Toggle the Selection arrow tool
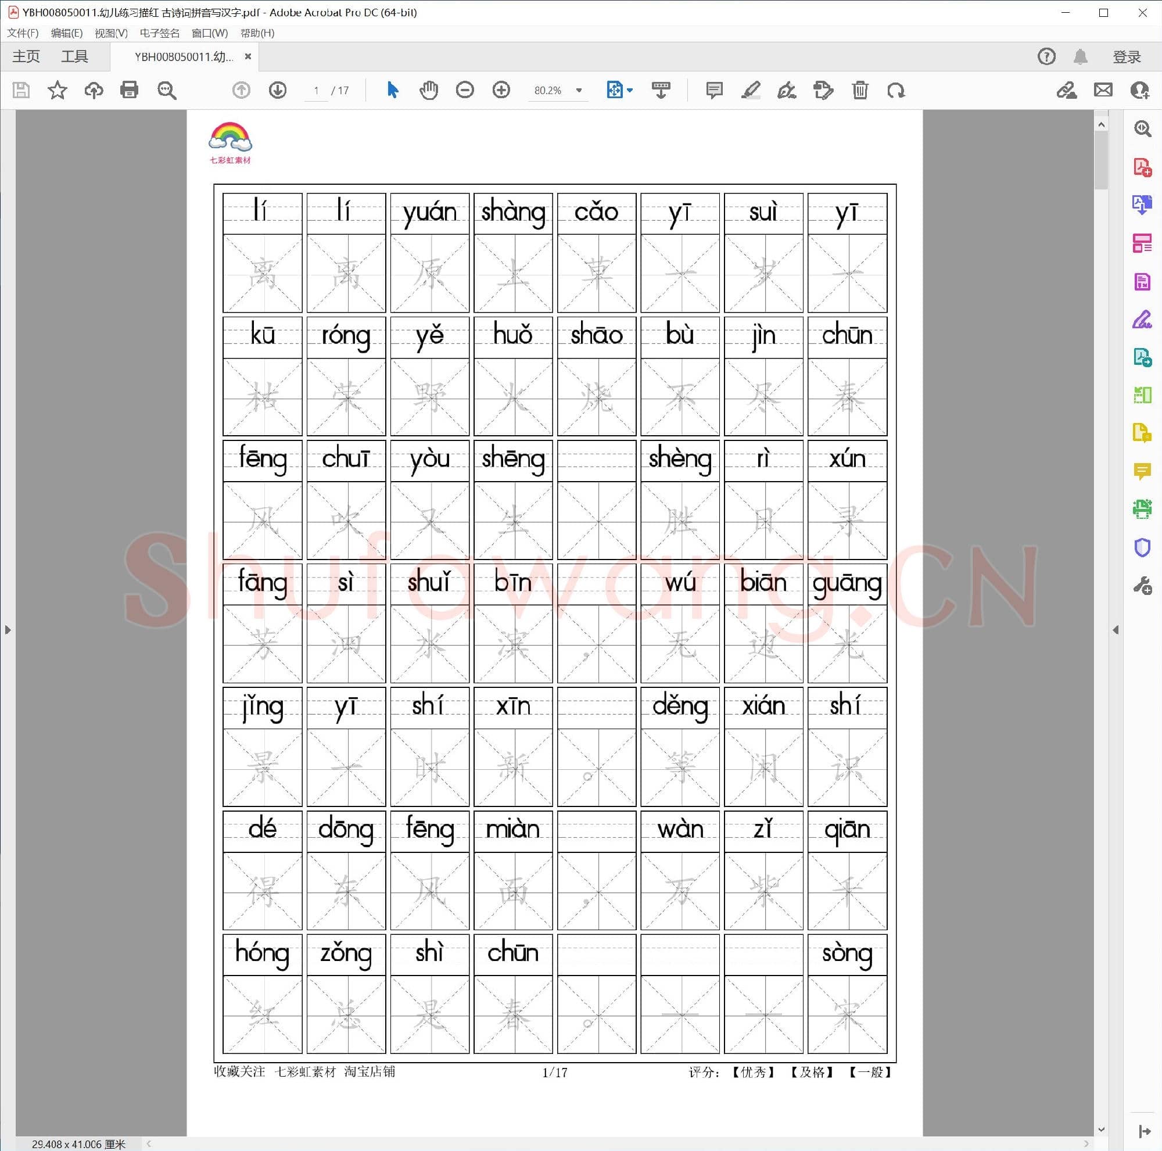The image size is (1162, 1151). click(x=392, y=90)
